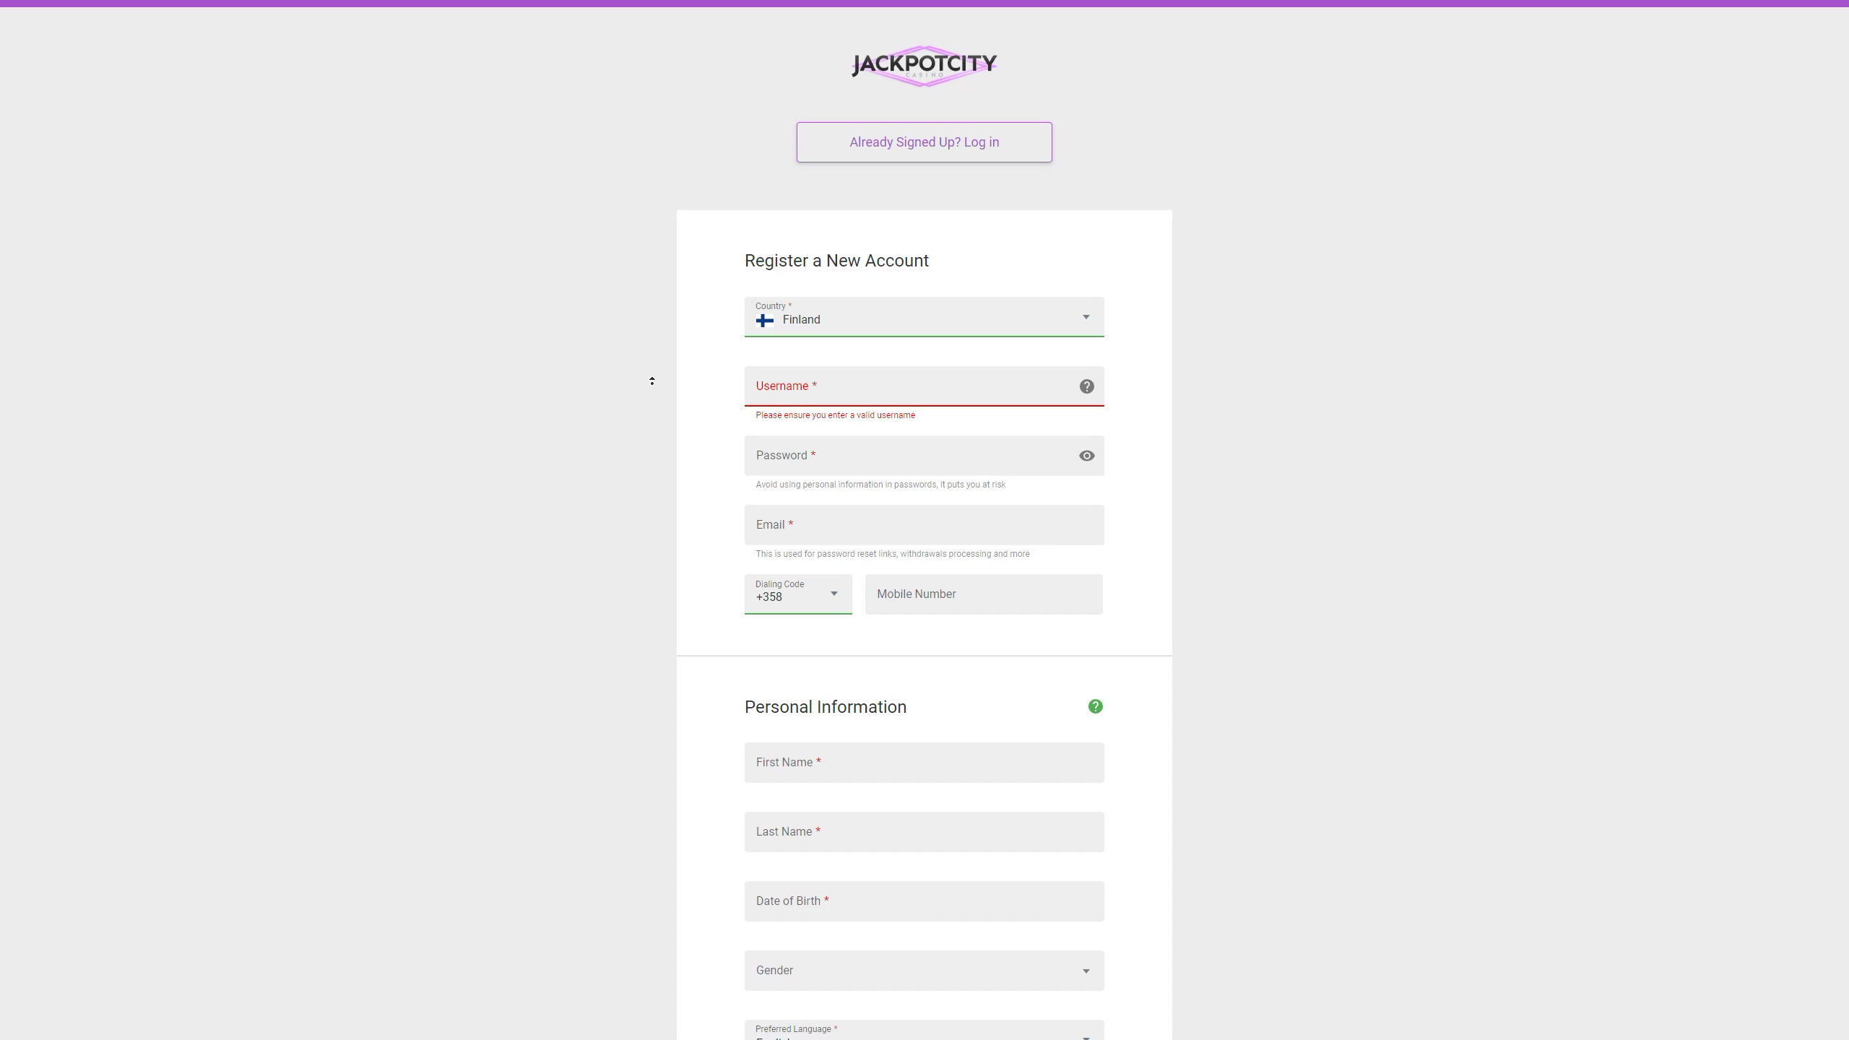This screenshot has width=1849, height=1040.
Task: Open the Dialing Code dropdown
Action: [797, 594]
